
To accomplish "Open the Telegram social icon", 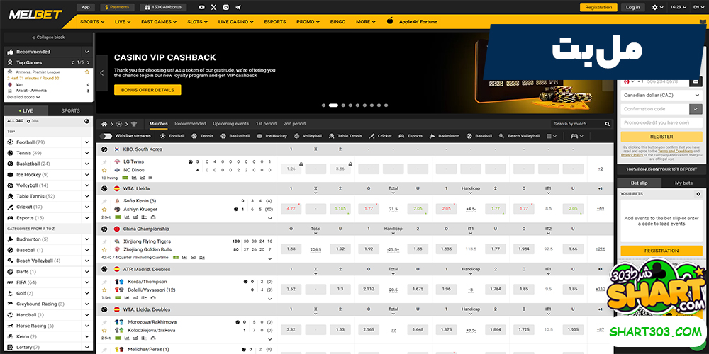I will (238, 7).
